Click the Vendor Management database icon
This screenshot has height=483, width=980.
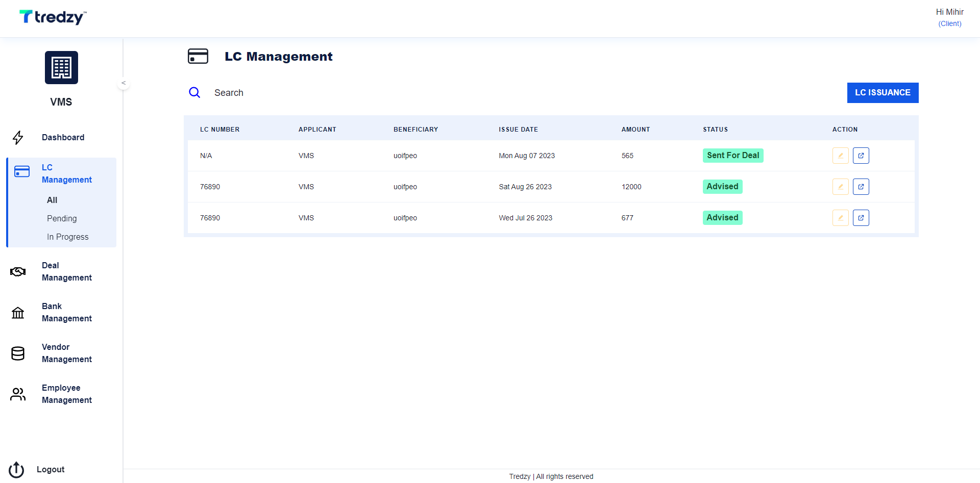[18, 353]
